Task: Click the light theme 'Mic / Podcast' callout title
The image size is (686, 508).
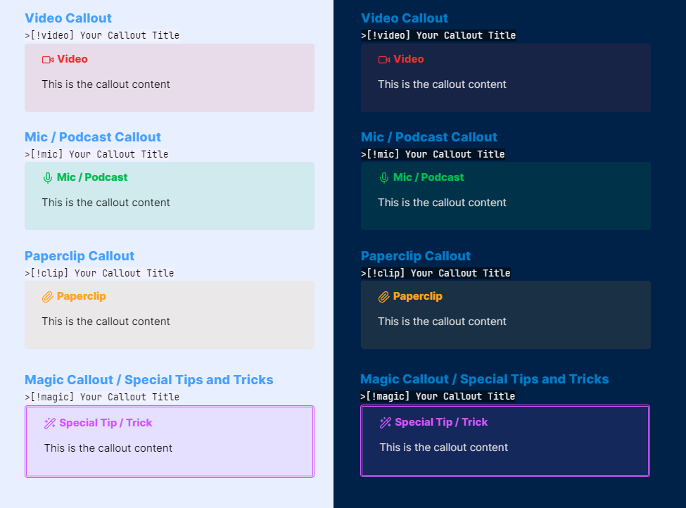Action: pos(92,177)
